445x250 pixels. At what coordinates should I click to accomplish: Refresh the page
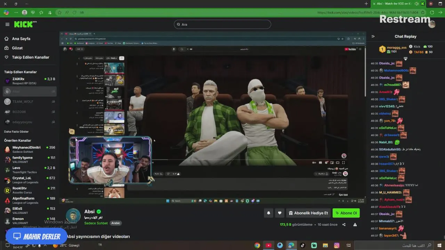(432, 12)
